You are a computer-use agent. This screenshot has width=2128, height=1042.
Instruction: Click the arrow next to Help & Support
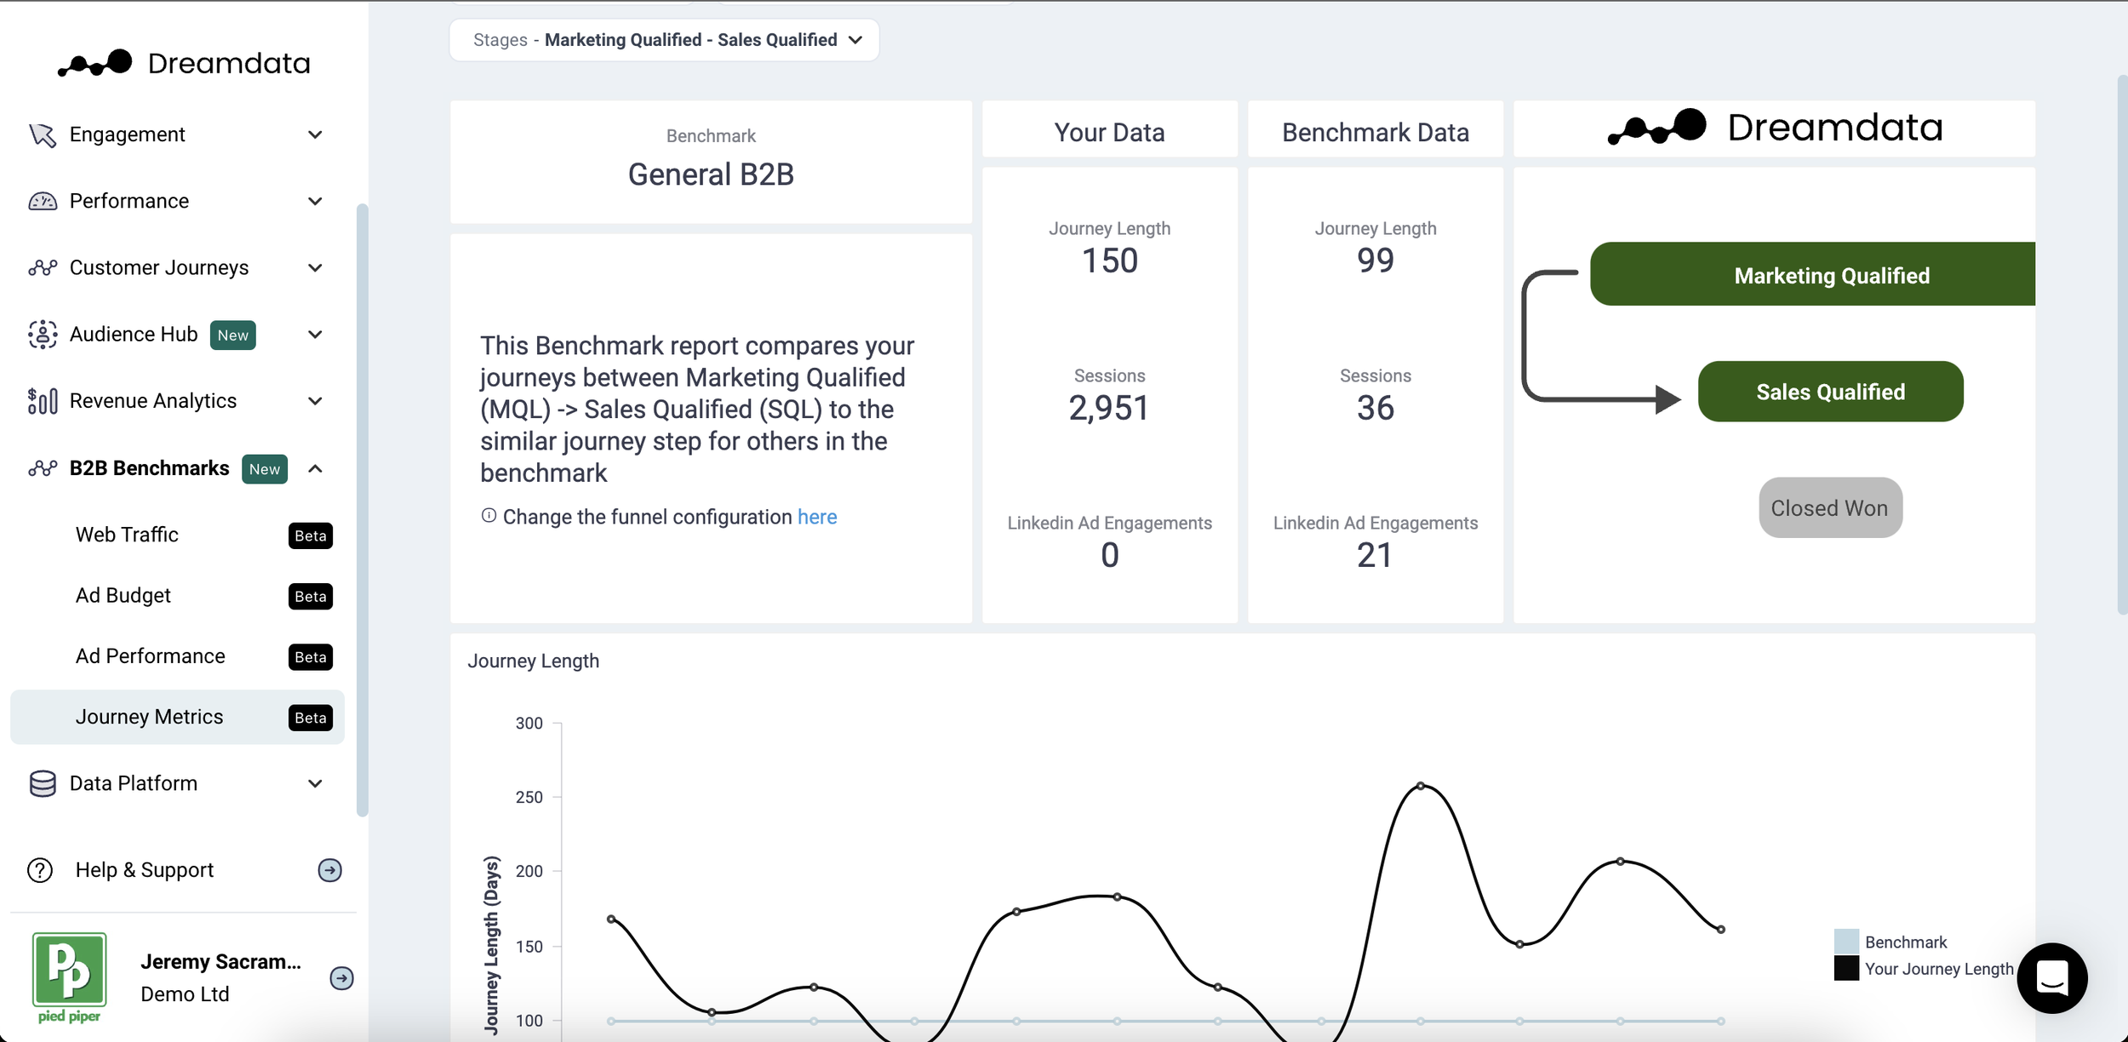tap(329, 870)
